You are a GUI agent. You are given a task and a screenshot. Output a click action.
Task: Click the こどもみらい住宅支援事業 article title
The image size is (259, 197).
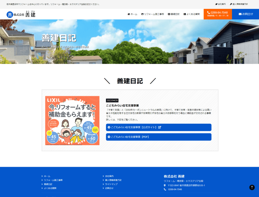click(122, 105)
